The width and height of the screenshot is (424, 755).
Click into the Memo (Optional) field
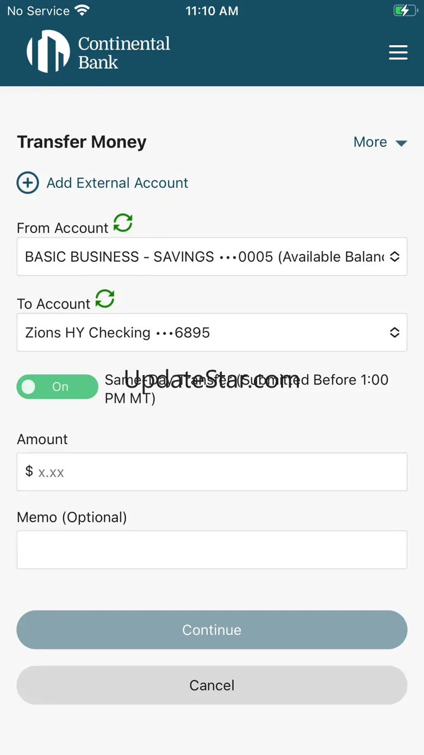point(212,550)
